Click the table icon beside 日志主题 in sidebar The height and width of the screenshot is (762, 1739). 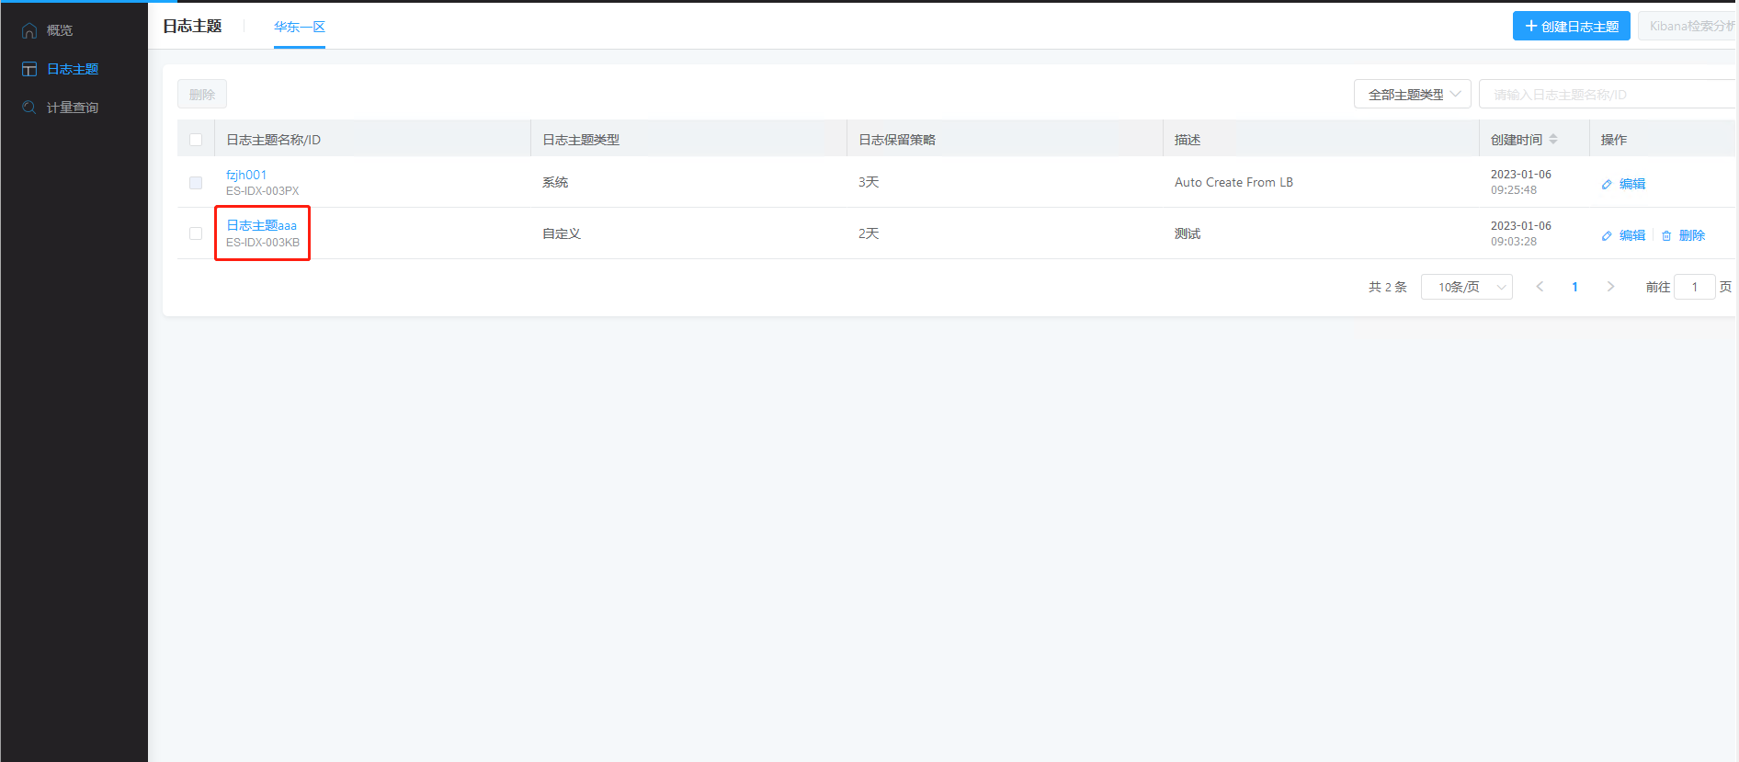point(29,69)
